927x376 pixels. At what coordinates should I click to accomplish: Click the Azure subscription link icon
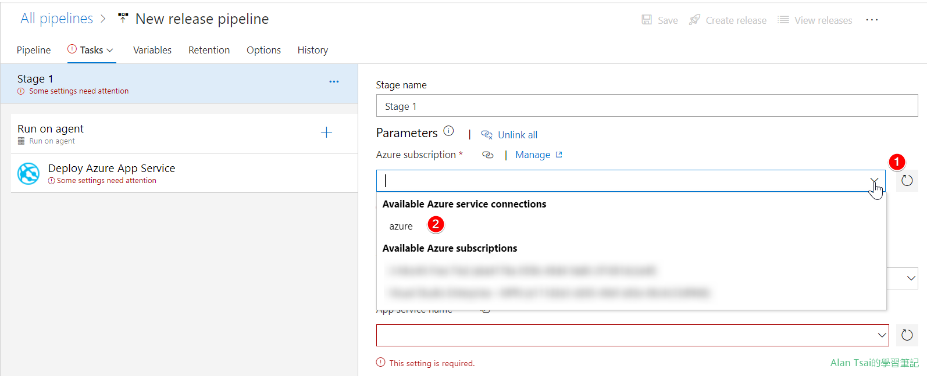[488, 155]
